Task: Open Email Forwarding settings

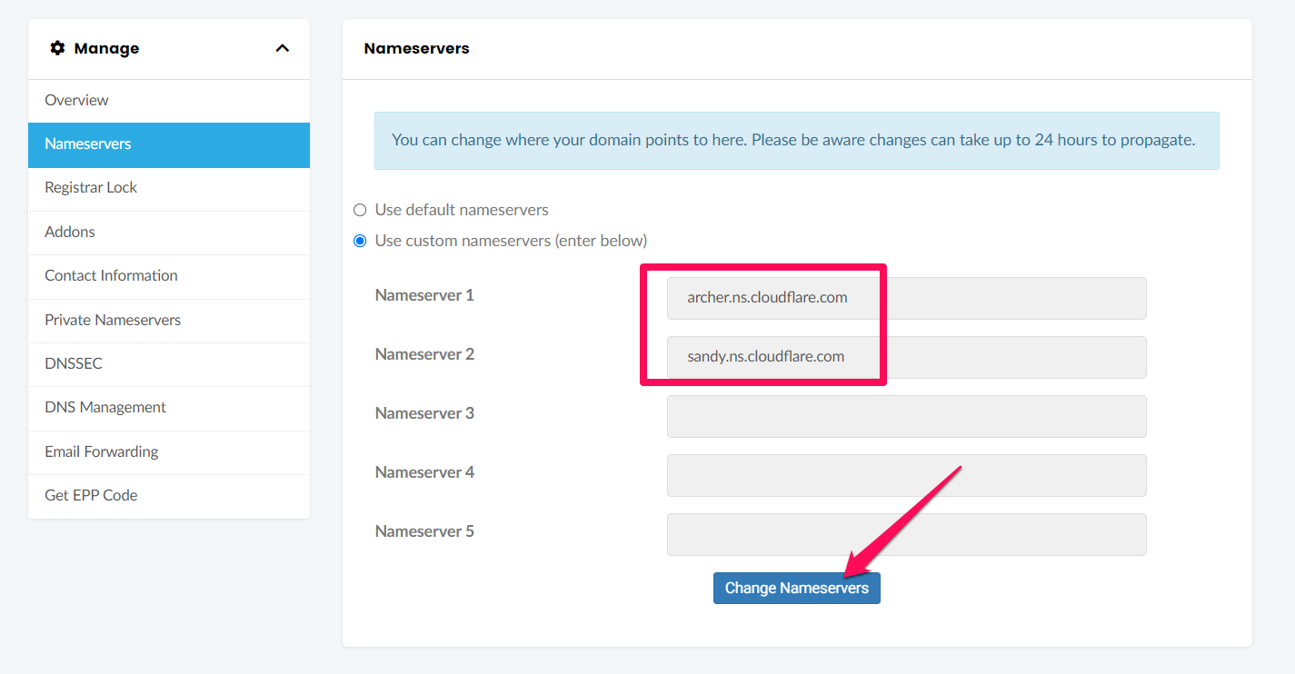Action: tap(101, 451)
